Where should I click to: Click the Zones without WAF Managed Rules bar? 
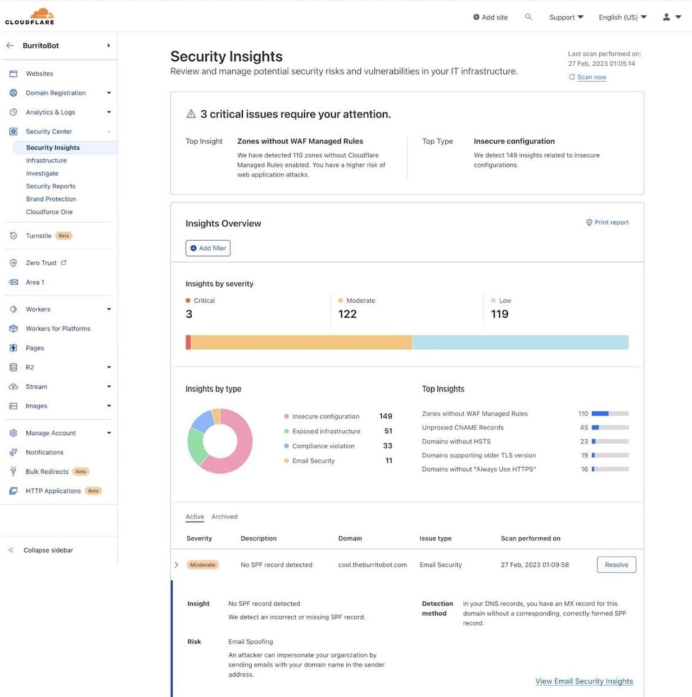pyautogui.click(x=610, y=413)
